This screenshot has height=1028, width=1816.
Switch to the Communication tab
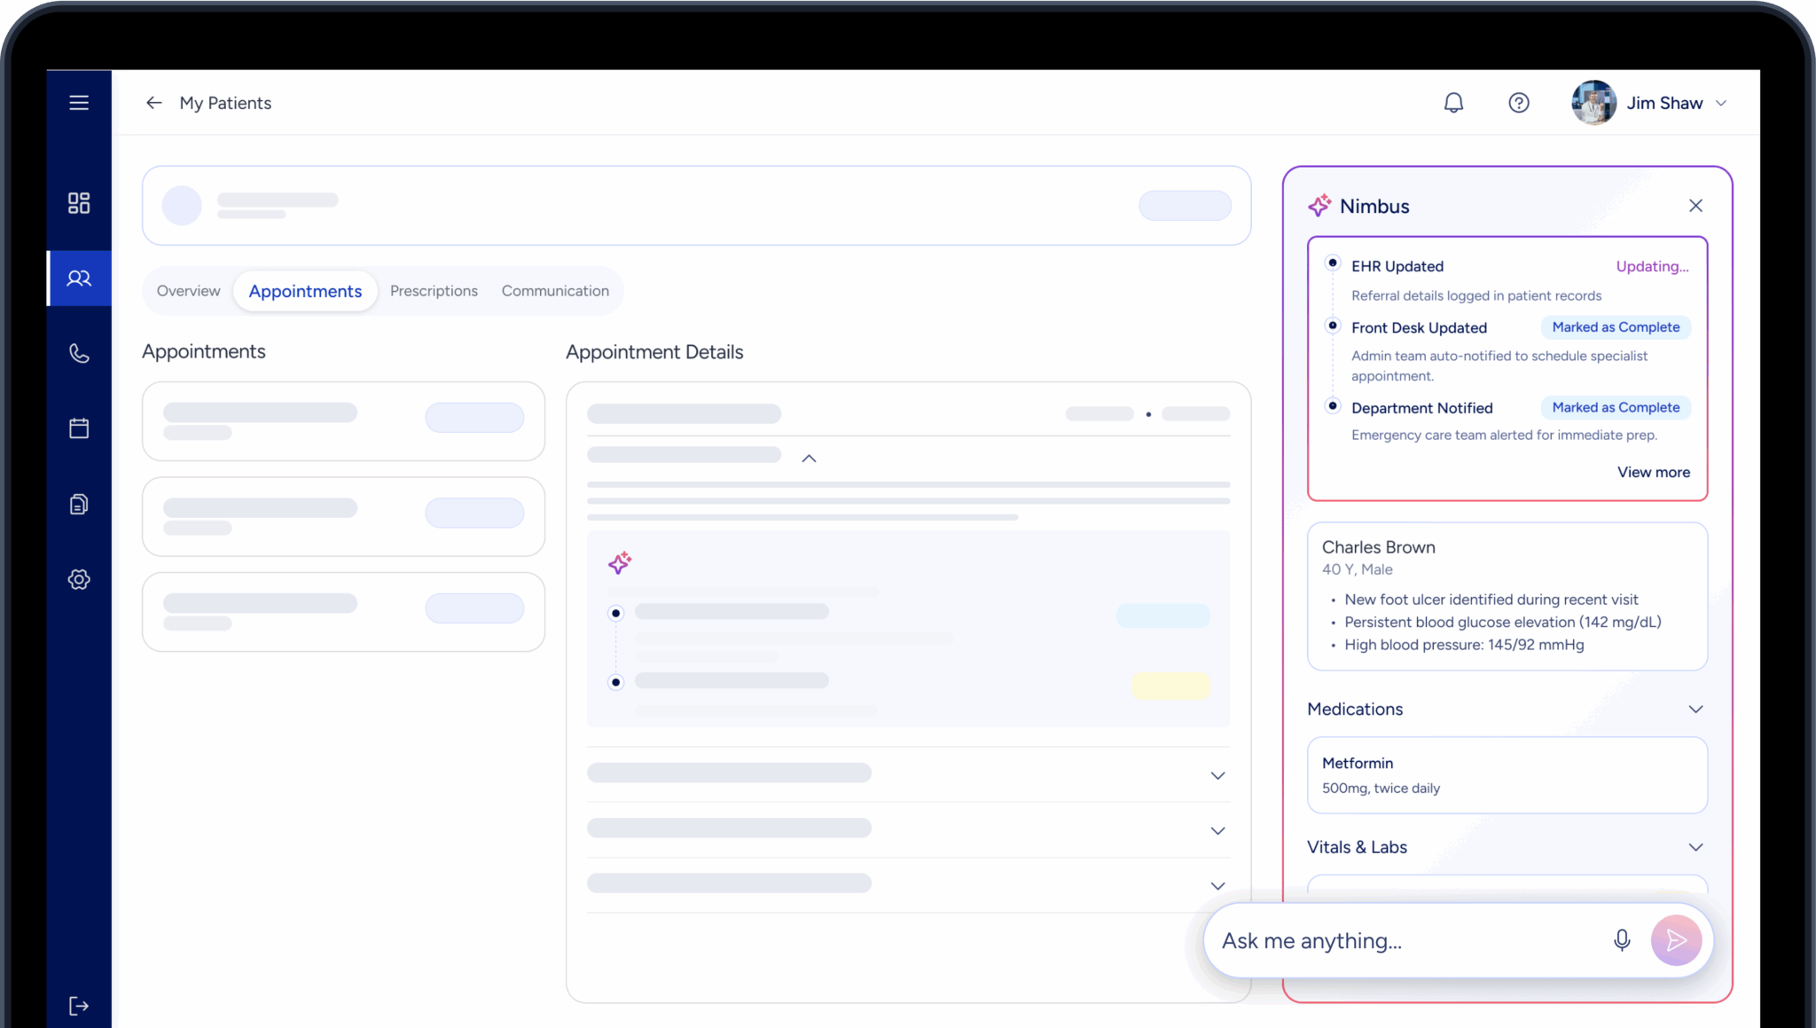point(555,291)
